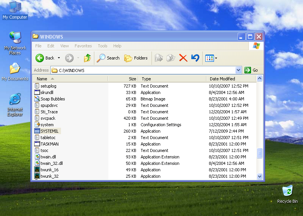The image size is (303, 216).
Task: Sort files by Date Modified column
Action: pos(222,79)
